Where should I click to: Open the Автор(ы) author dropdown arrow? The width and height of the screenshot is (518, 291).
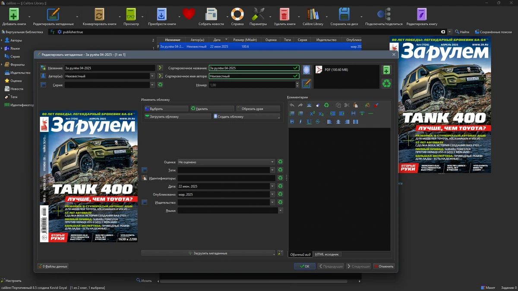click(x=152, y=76)
